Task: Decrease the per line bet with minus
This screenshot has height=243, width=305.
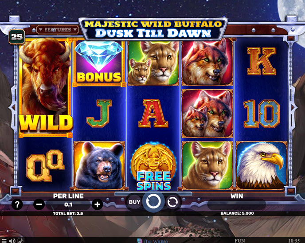Action: 39,204
